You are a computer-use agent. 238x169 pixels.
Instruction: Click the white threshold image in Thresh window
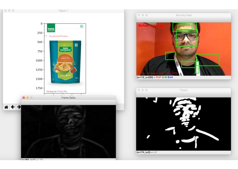tap(184, 124)
